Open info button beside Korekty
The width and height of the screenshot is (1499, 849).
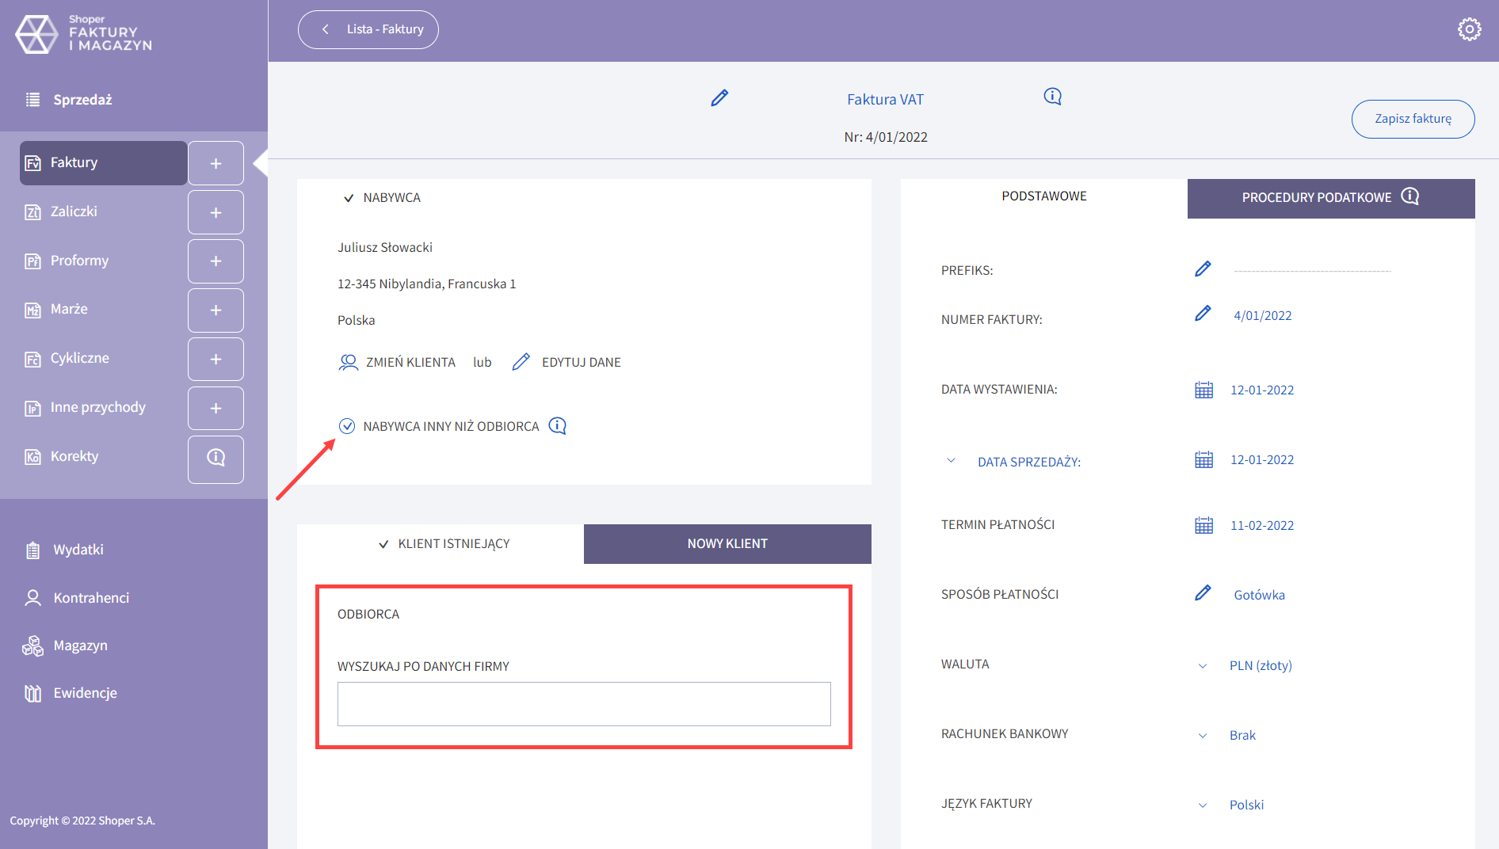coord(216,459)
